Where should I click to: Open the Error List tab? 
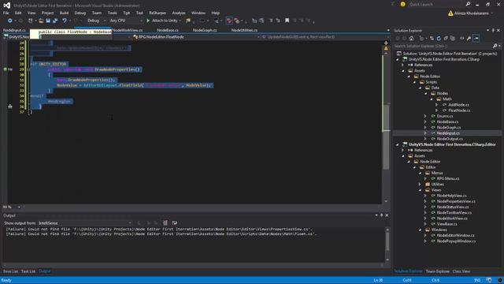[10, 271]
